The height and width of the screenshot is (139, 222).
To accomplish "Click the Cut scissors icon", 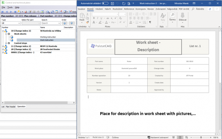I will 87,14.
